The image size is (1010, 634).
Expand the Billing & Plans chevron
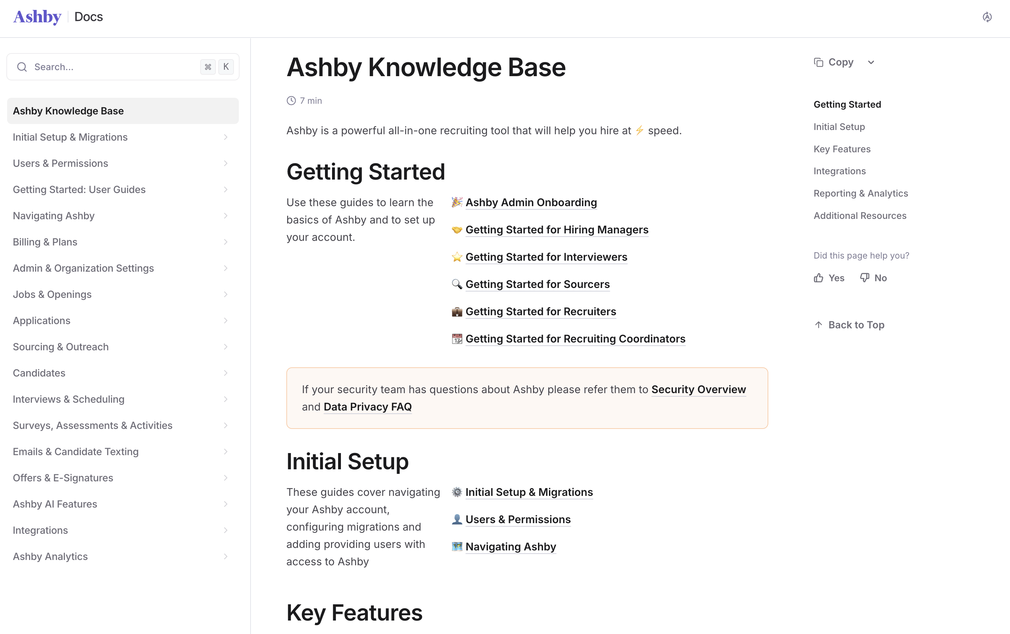[225, 242]
